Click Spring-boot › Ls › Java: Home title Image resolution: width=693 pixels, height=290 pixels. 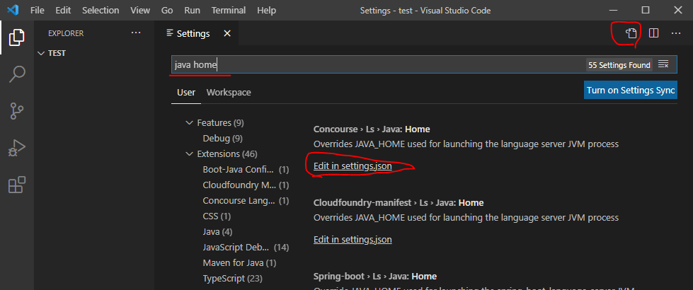pyautogui.click(x=374, y=277)
